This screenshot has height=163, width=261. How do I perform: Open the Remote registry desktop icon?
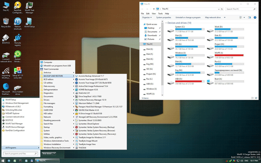point(18,38)
